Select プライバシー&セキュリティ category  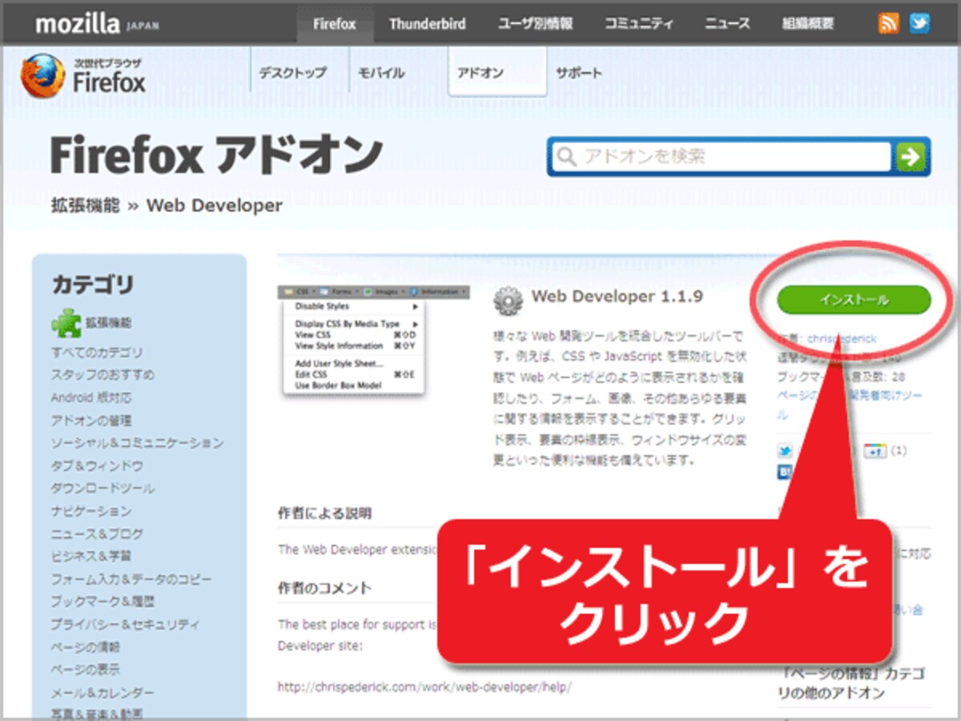[x=126, y=624]
